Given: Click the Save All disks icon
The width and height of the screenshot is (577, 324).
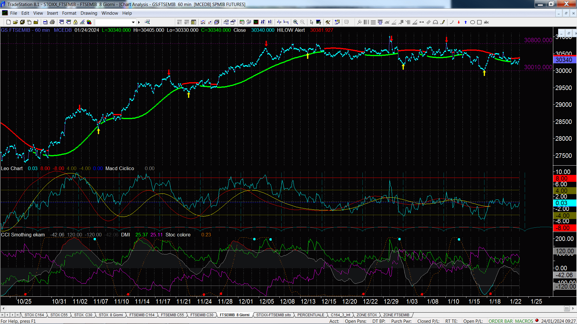Looking at the screenshot, I should (x=22, y=22).
